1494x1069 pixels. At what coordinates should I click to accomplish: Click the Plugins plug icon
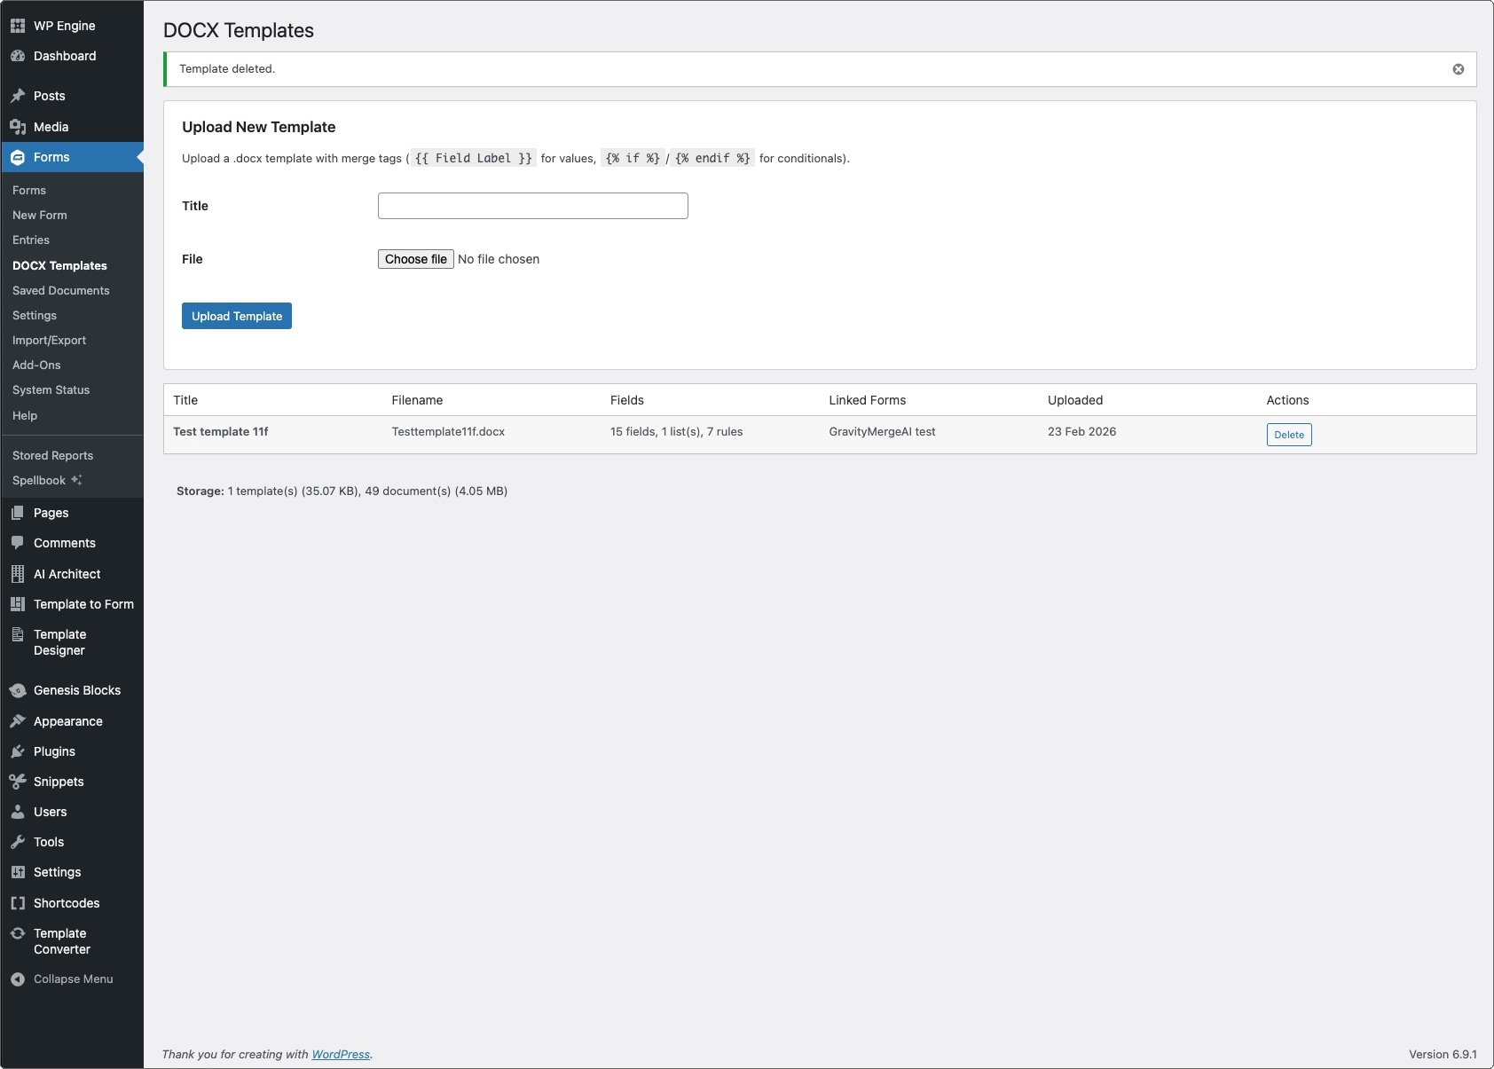(18, 751)
